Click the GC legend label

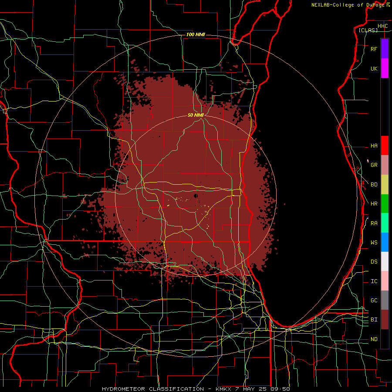(x=374, y=301)
